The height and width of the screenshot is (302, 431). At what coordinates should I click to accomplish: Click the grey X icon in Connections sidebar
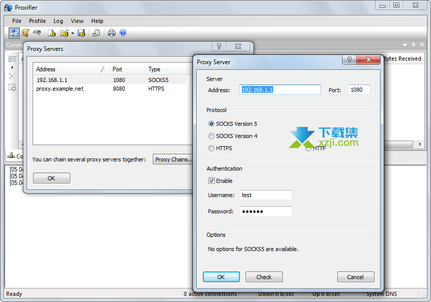click(12, 76)
